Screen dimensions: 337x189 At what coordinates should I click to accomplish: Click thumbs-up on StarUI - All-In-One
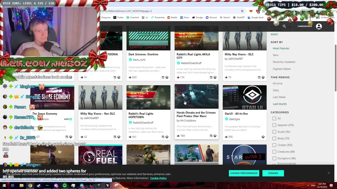point(226,137)
